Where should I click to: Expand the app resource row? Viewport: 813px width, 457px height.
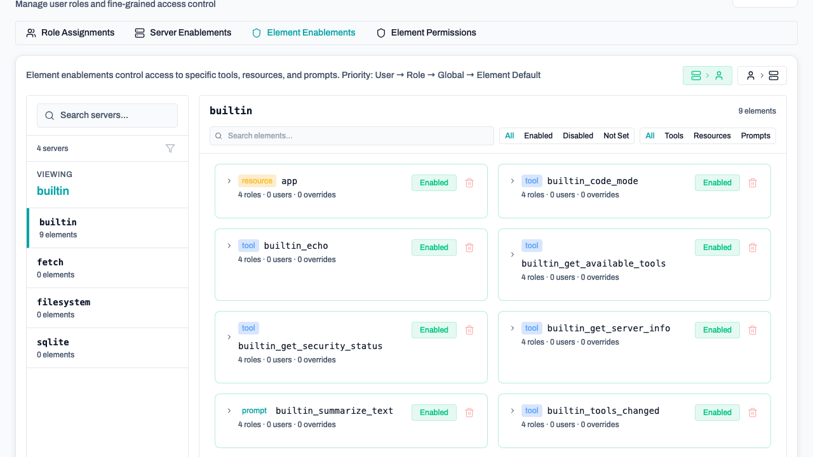click(x=229, y=181)
